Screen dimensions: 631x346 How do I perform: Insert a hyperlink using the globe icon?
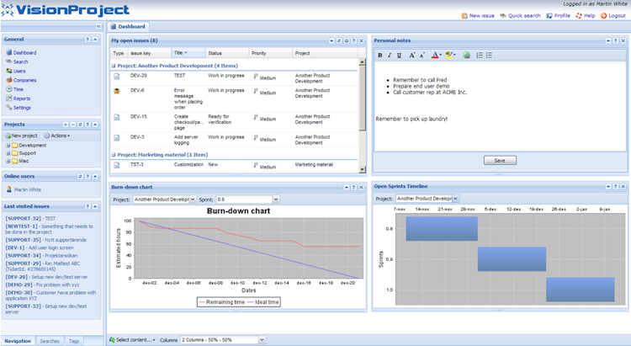pos(467,55)
